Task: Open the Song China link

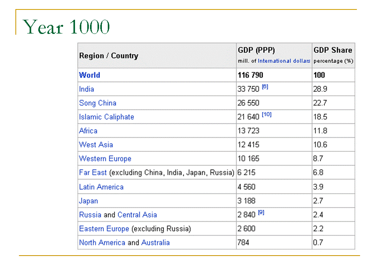Action: click(98, 103)
